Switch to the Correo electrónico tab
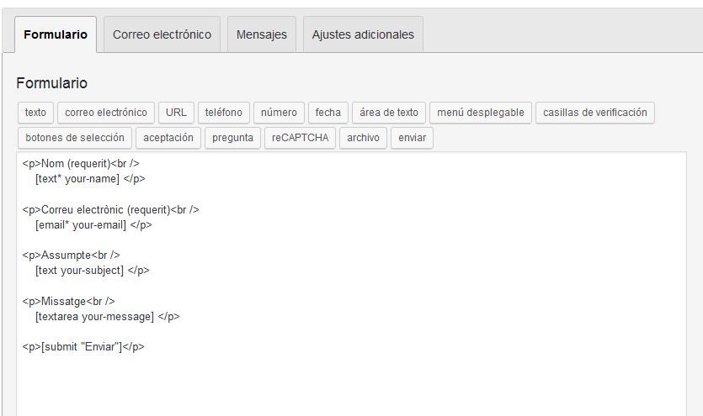This screenshot has height=416, width=703. pos(162,34)
